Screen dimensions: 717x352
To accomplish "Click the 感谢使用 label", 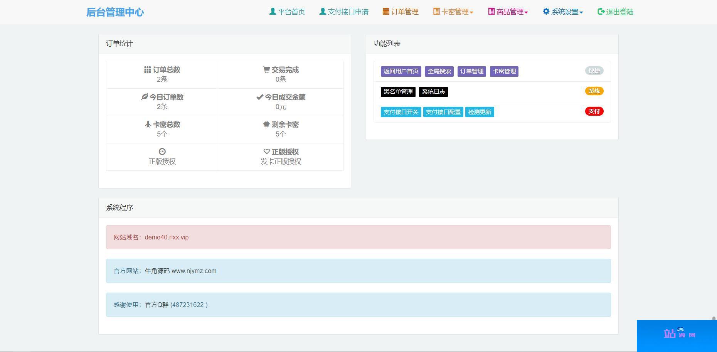I will [x=127, y=305].
